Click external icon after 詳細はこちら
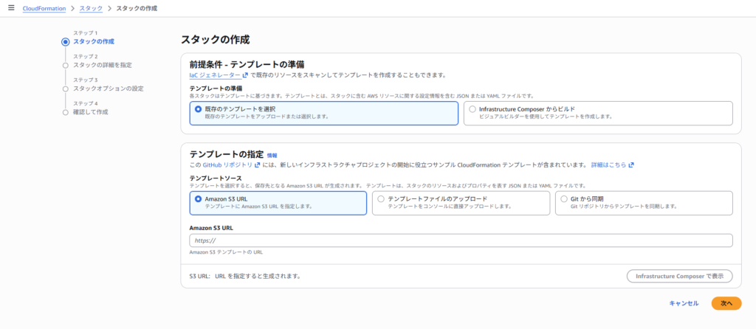Viewport: 756px width, 329px height. [631, 164]
